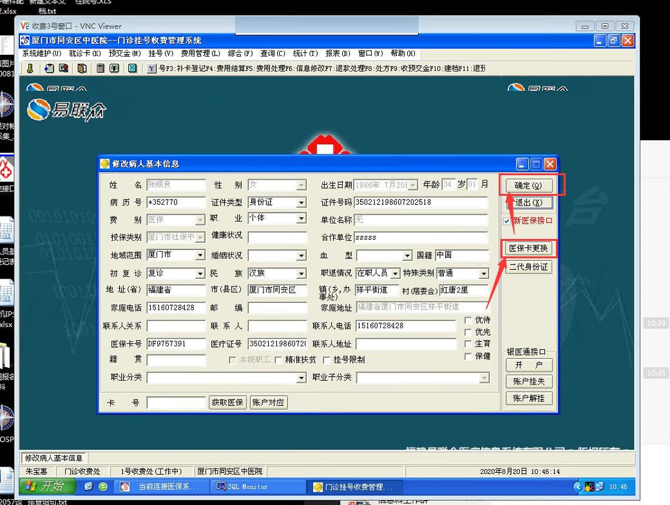Click the hospital system icon in title bar
The width and height of the screenshot is (670, 505).
24,41
